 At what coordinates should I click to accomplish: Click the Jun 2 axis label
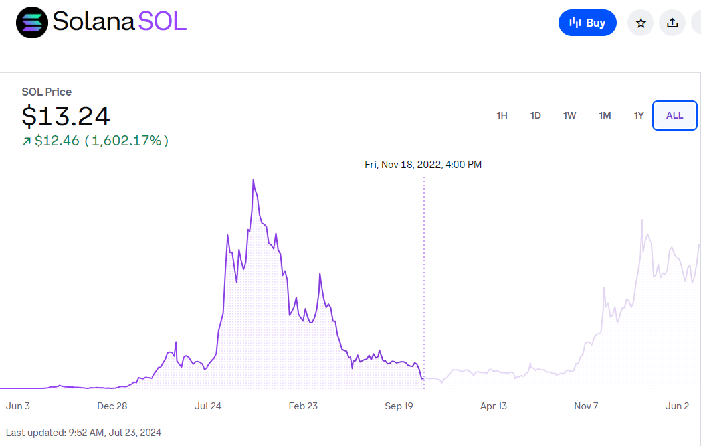[677, 406]
